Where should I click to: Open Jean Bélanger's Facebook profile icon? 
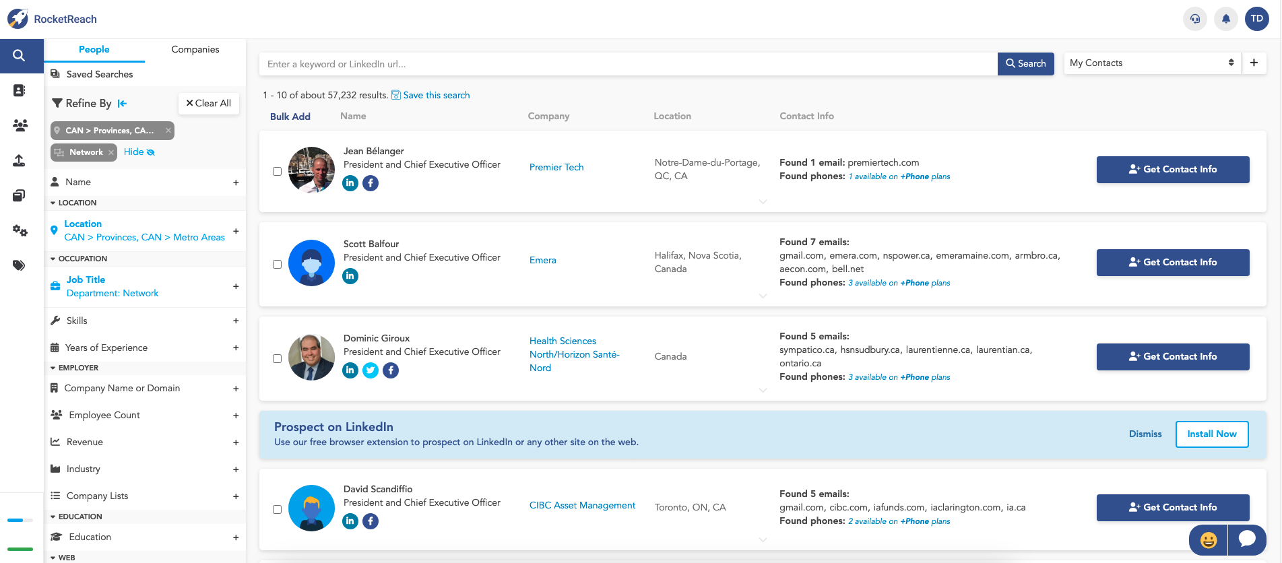tap(371, 183)
